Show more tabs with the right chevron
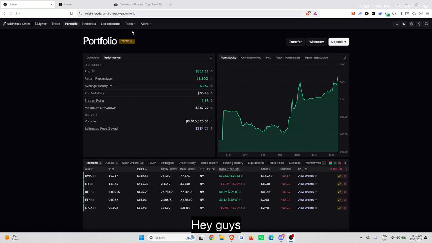432x243 pixels. point(324,163)
